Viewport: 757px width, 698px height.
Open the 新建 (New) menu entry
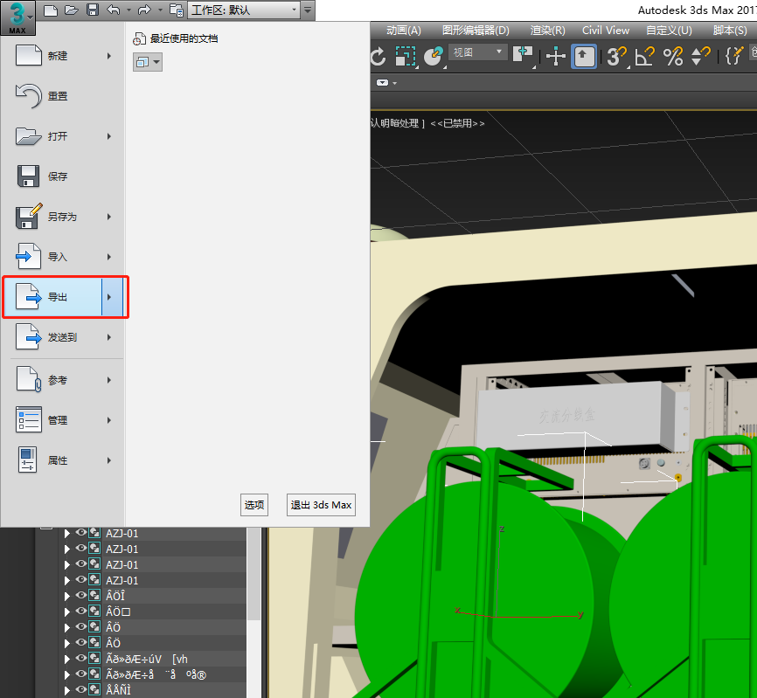(x=63, y=56)
